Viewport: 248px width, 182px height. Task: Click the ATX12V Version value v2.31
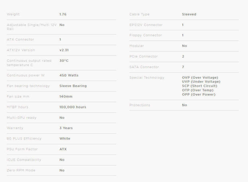(x=64, y=50)
